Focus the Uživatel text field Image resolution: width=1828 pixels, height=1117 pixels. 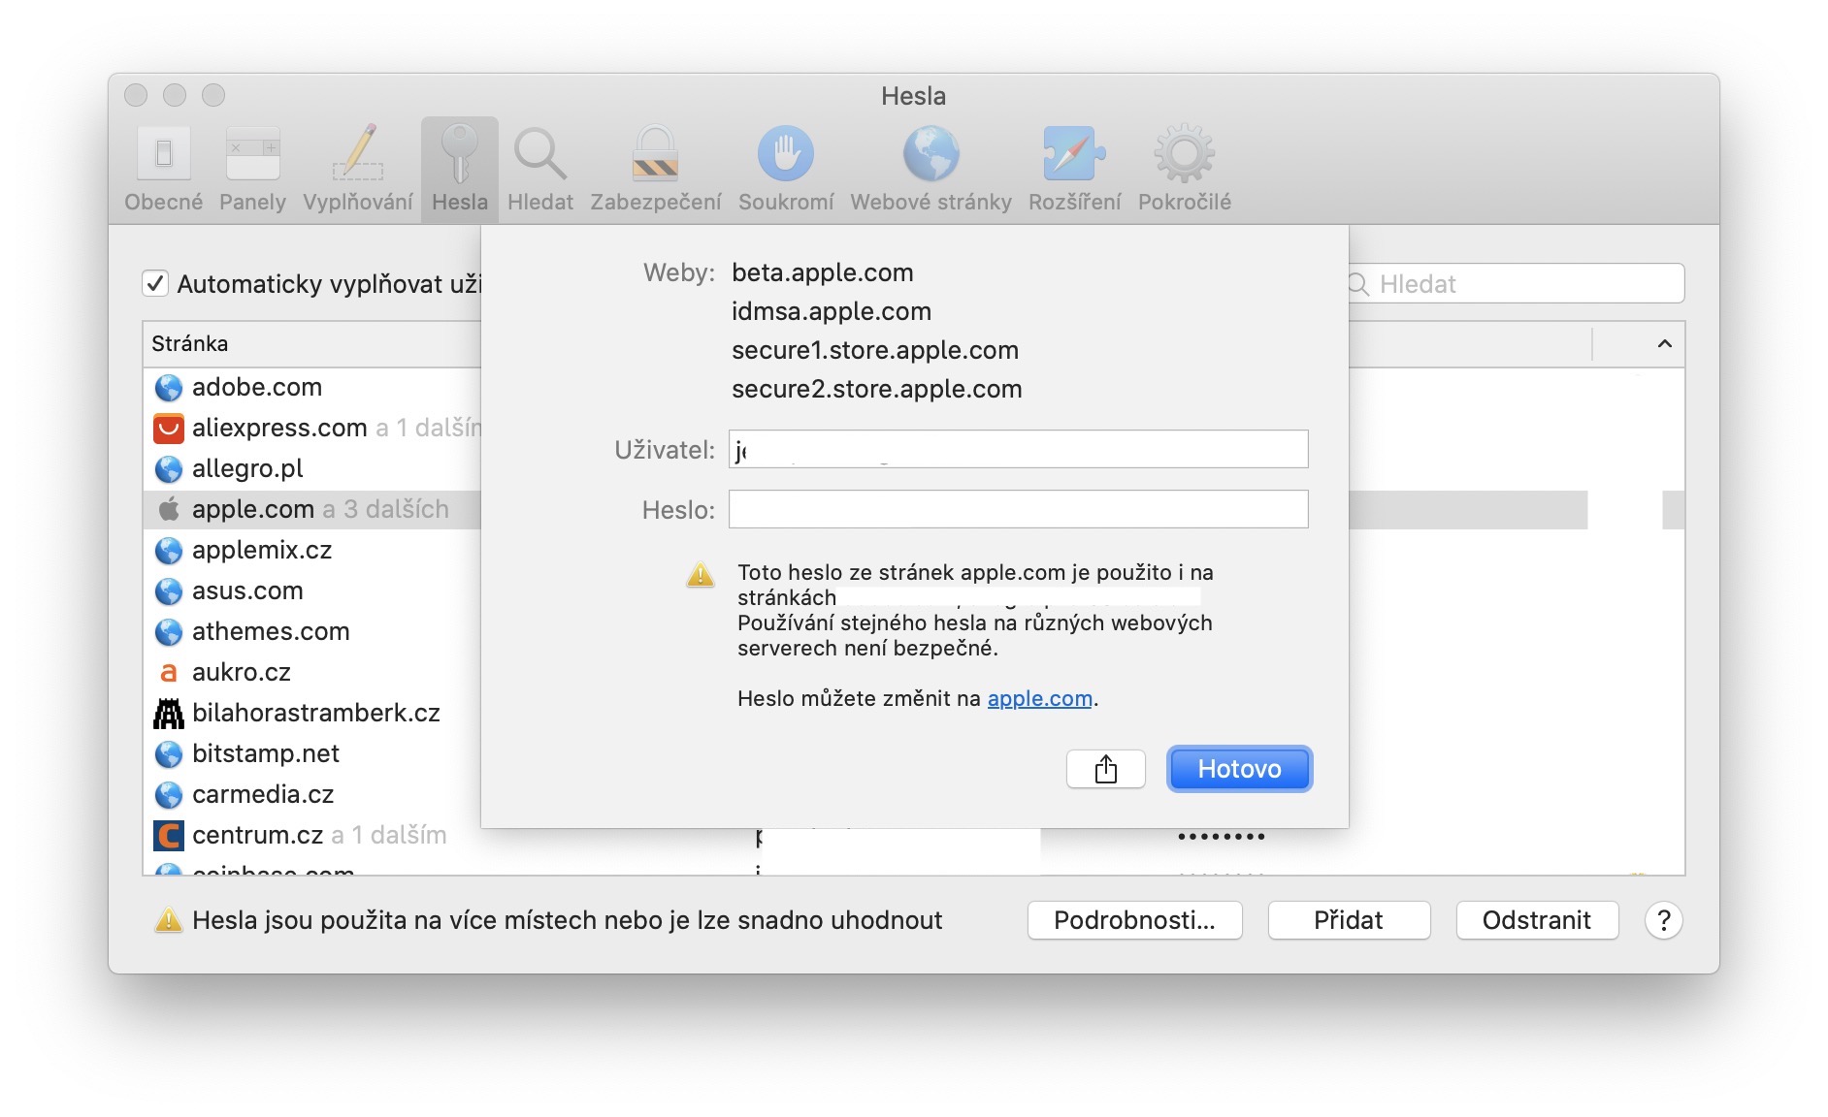(x=1019, y=449)
